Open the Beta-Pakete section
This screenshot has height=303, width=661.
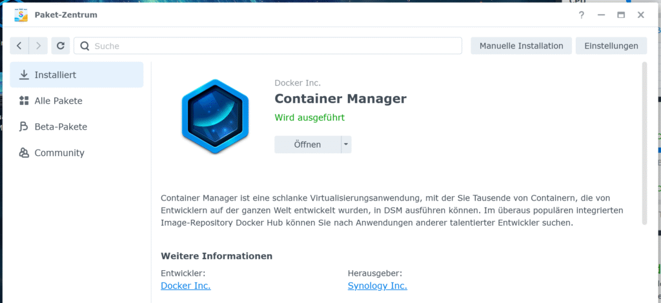pyautogui.click(x=61, y=127)
